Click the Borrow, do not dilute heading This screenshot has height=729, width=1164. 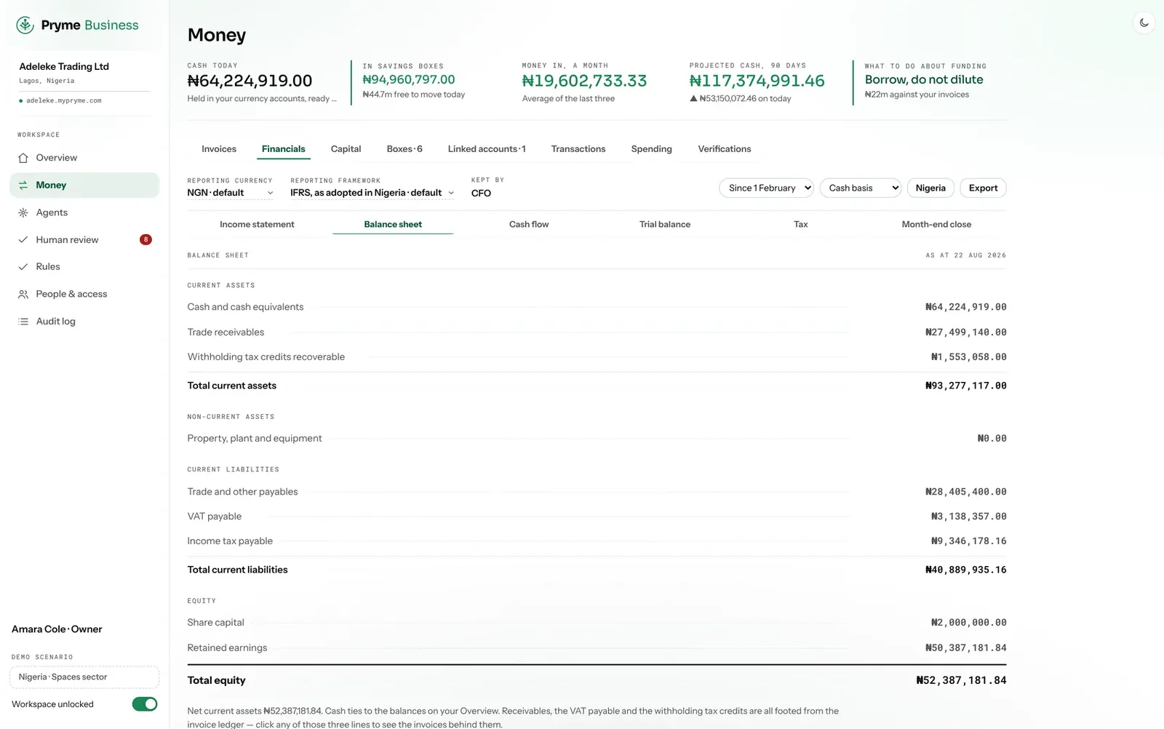924,80
